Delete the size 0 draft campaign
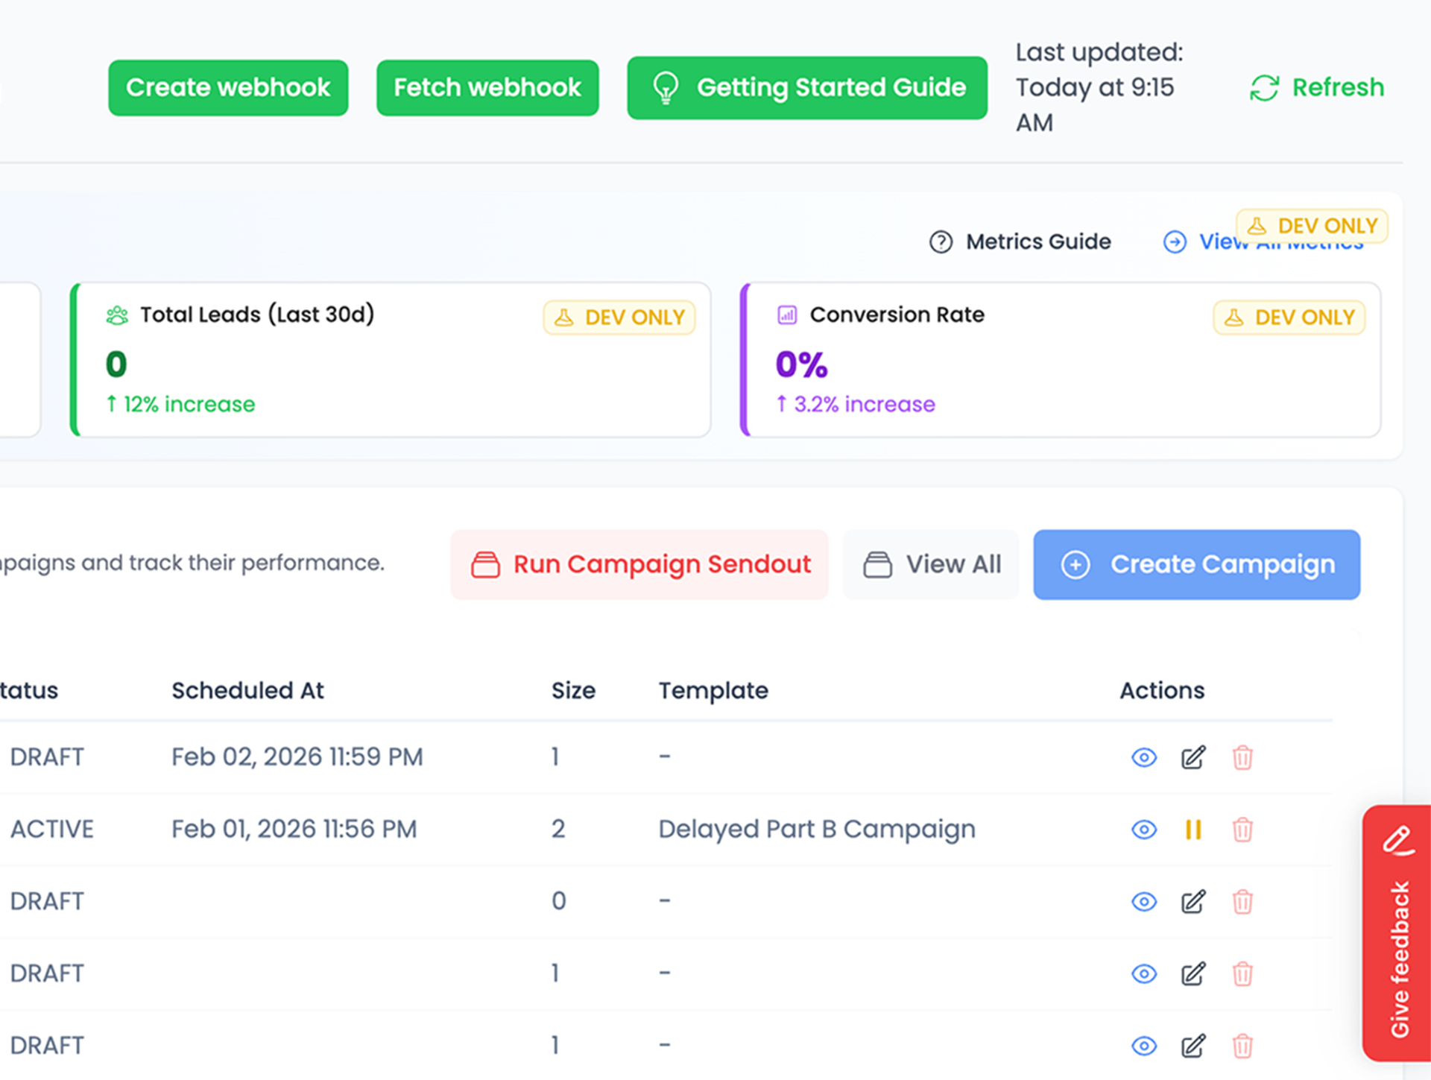Screen dimensions: 1431x1080 point(1242,902)
